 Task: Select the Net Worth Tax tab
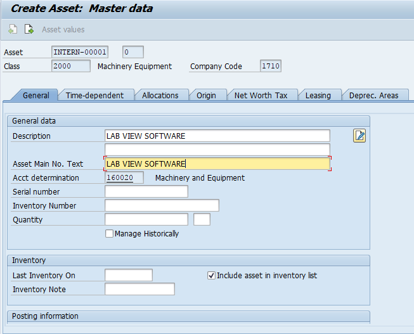point(261,95)
